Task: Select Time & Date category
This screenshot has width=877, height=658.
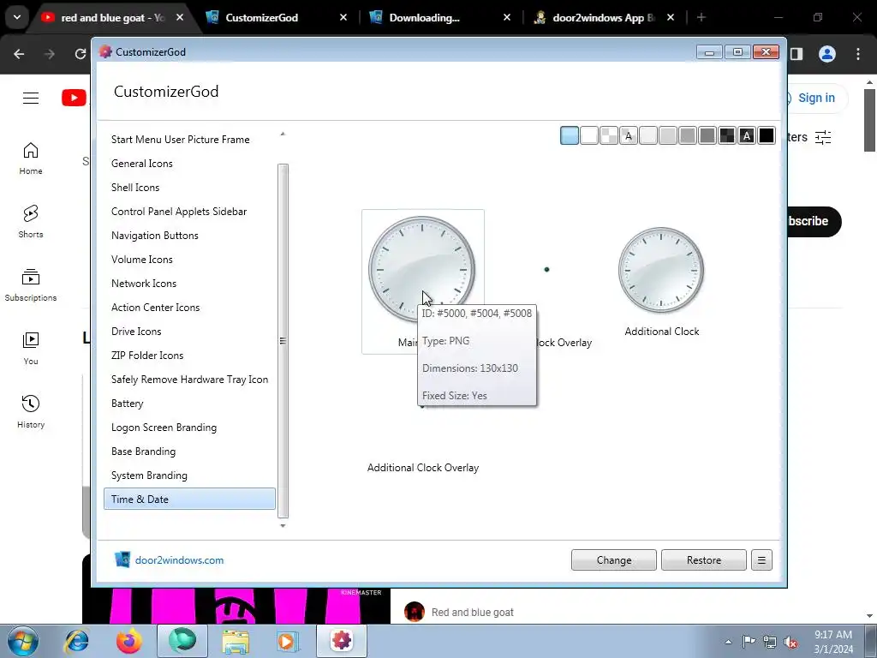Action: point(189,499)
